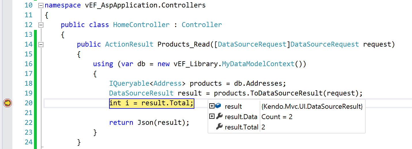This screenshot has width=412, height=149.
Task: Click the green change indicator bar at line 16
Action: (x=35, y=64)
